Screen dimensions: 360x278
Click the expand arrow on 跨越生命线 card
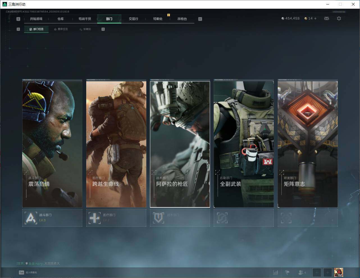click(90, 172)
